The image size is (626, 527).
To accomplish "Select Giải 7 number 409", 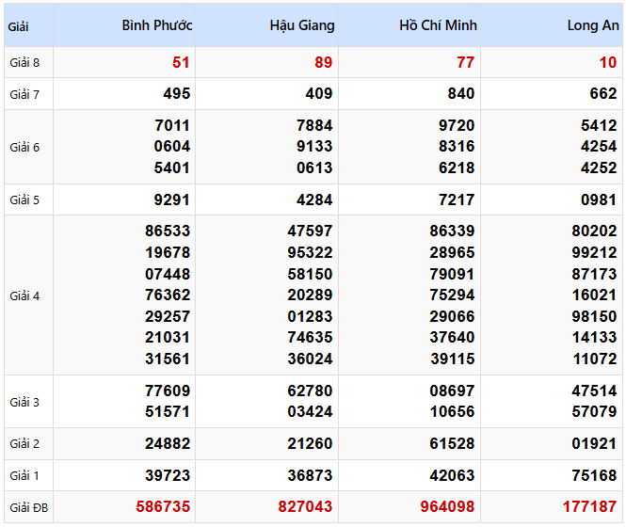I will click(318, 94).
